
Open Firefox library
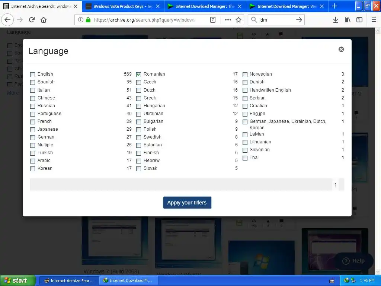coord(348,20)
